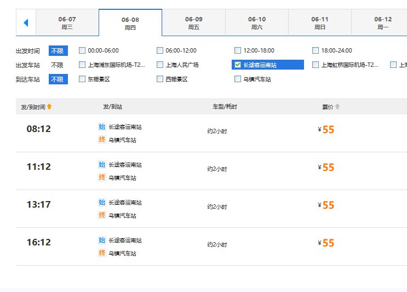Screen dimensions: 407x292
Task: Select the 06-07 Wednesday date tab
Action: [67, 22]
